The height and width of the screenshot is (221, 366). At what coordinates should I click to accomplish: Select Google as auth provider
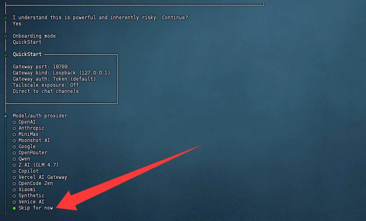tap(24, 147)
